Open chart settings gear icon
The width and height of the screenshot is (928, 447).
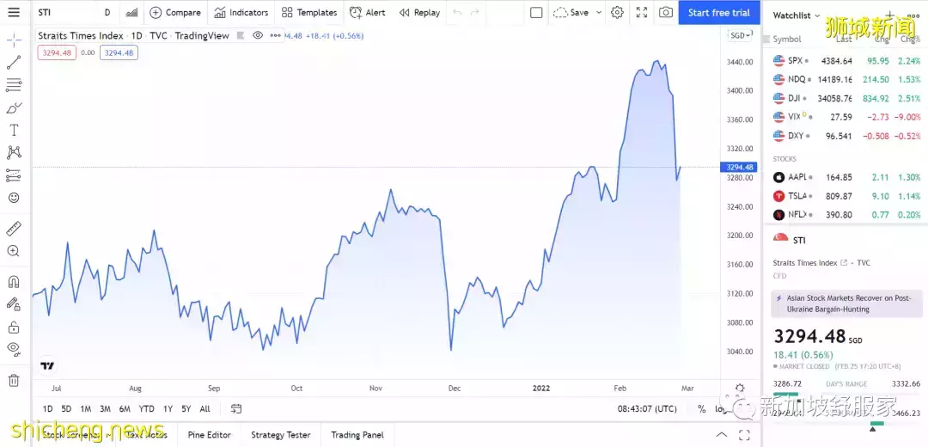pos(617,13)
